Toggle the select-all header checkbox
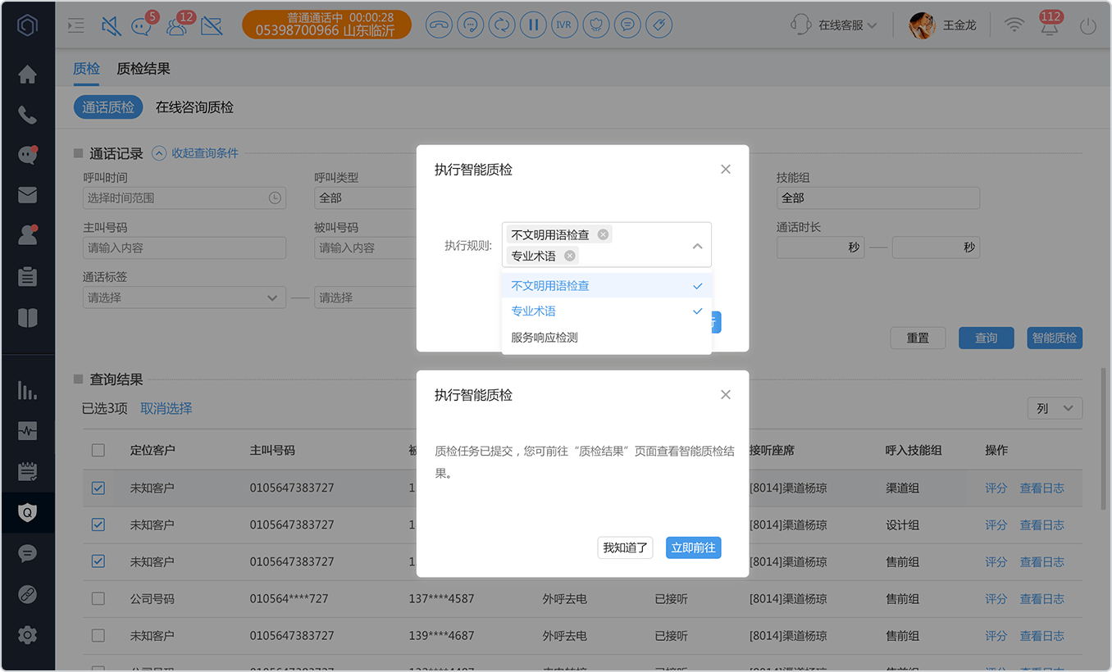Screen dimensions: 1112x672 pyautogui.click(x=98, y=451)
